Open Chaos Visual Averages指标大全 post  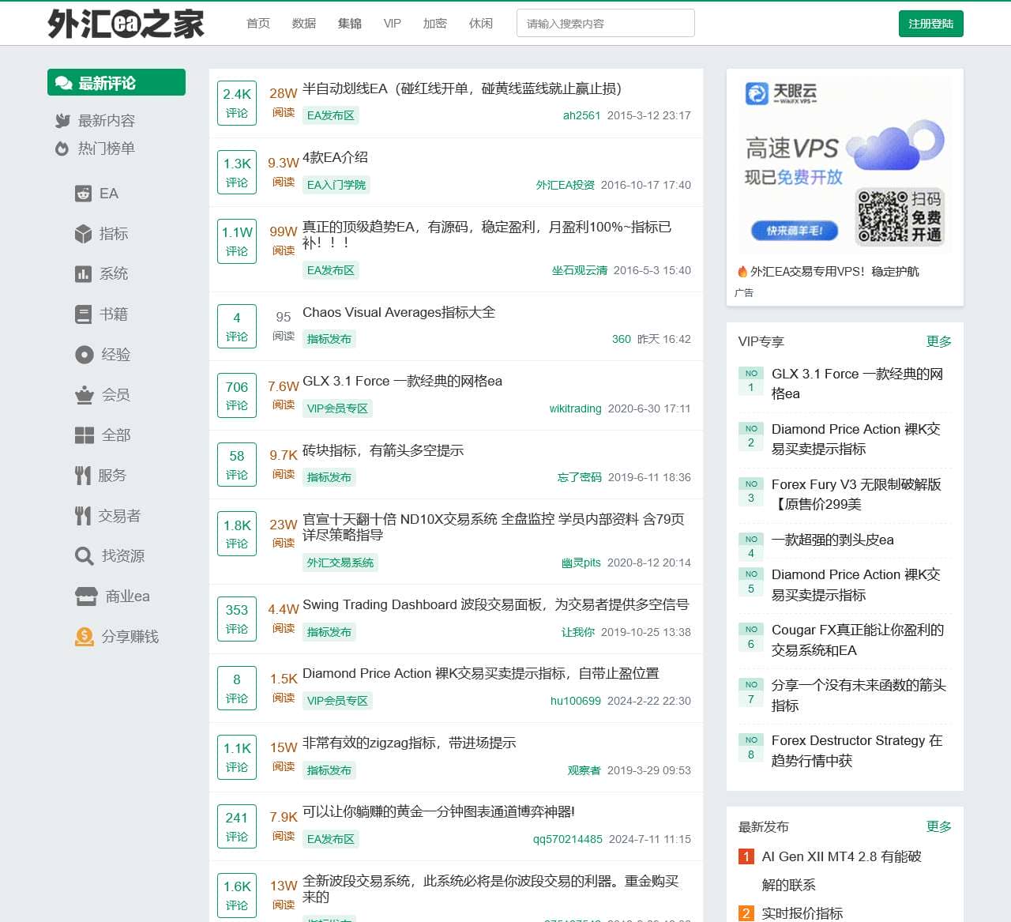coord(399,312)
